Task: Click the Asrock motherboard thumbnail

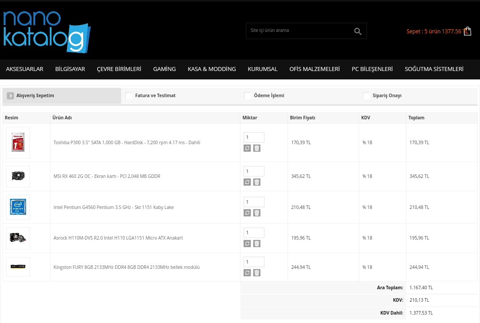Action: [18, 238]
